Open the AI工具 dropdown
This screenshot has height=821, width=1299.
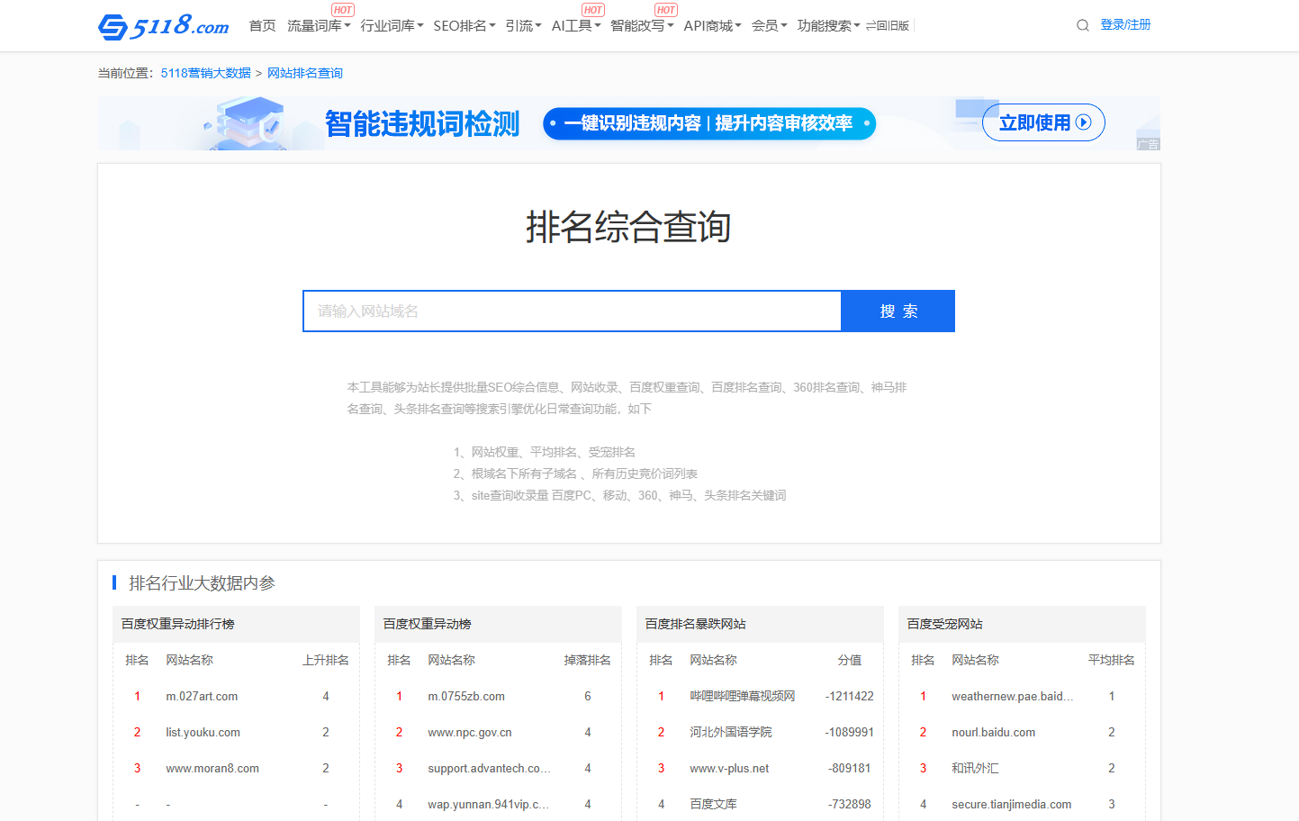click(571, 25)
